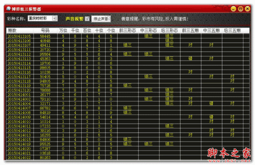
Task: Select period row 20150414007
Action: click(x=127, y=108)
